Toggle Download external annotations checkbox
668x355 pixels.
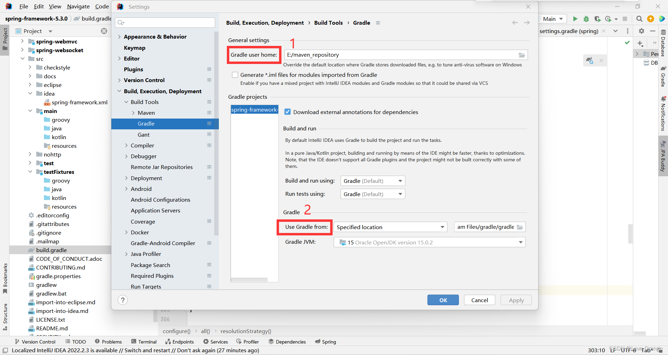pos(288,112)
